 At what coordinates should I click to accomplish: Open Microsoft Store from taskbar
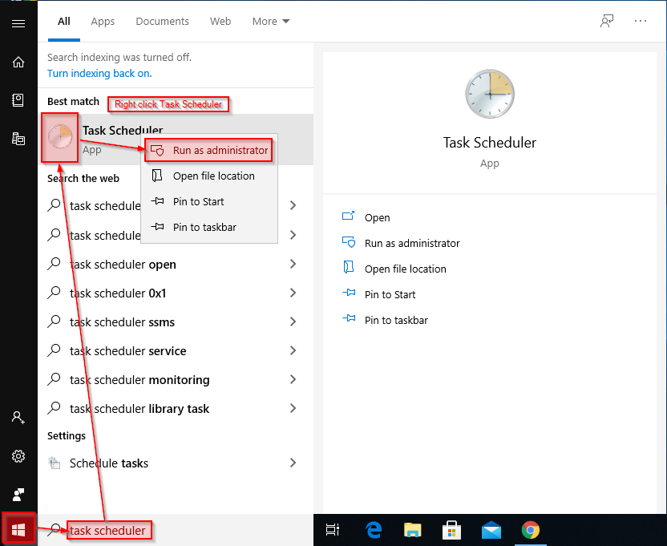coord(451,530)
